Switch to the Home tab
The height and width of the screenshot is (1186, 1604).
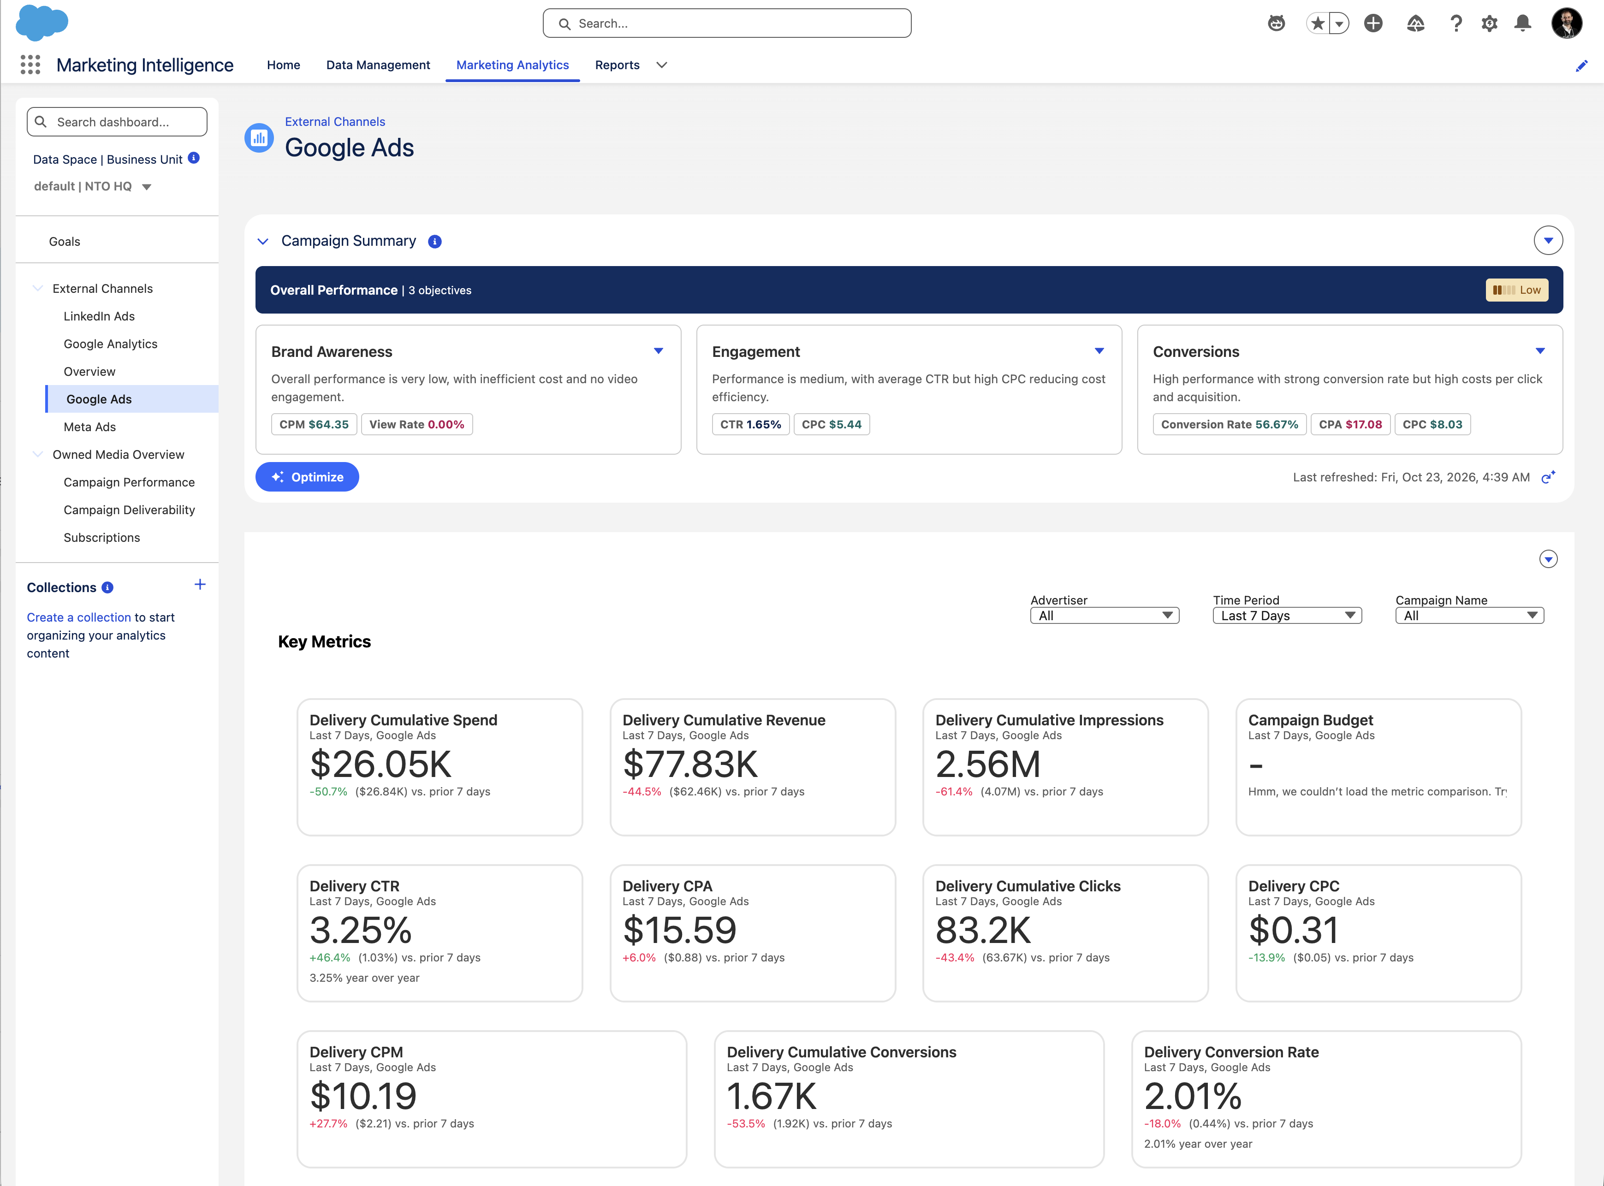(284, 65)
